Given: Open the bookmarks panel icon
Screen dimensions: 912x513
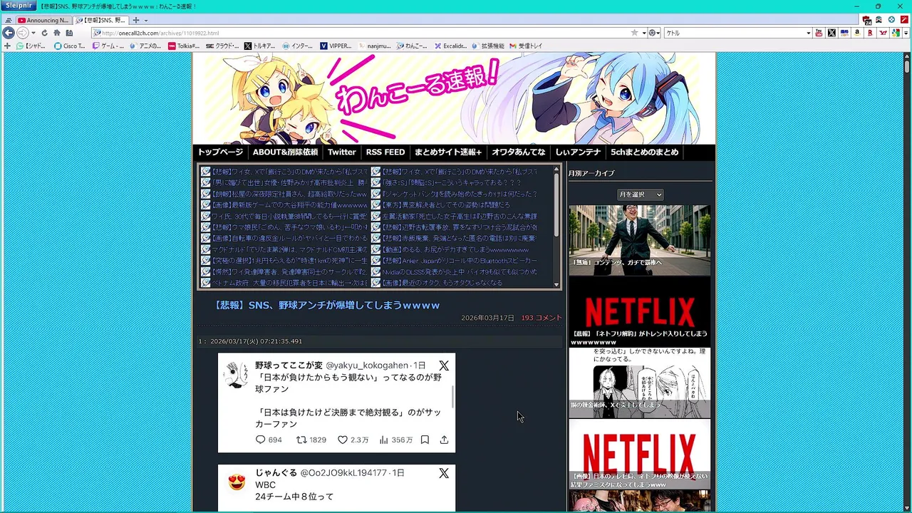Looking at the screenshot, I should pos(69,33).
